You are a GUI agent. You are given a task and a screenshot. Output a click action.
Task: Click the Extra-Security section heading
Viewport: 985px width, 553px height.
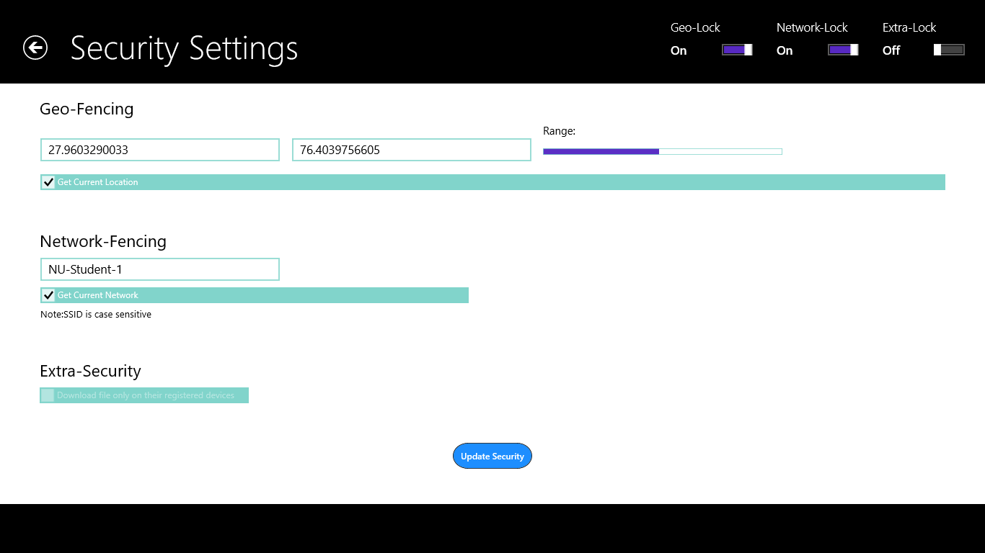(x=90, y=371)
